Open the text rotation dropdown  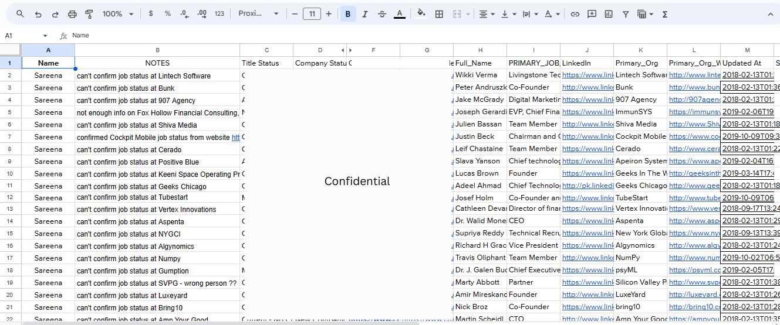(x=552, y=14)
